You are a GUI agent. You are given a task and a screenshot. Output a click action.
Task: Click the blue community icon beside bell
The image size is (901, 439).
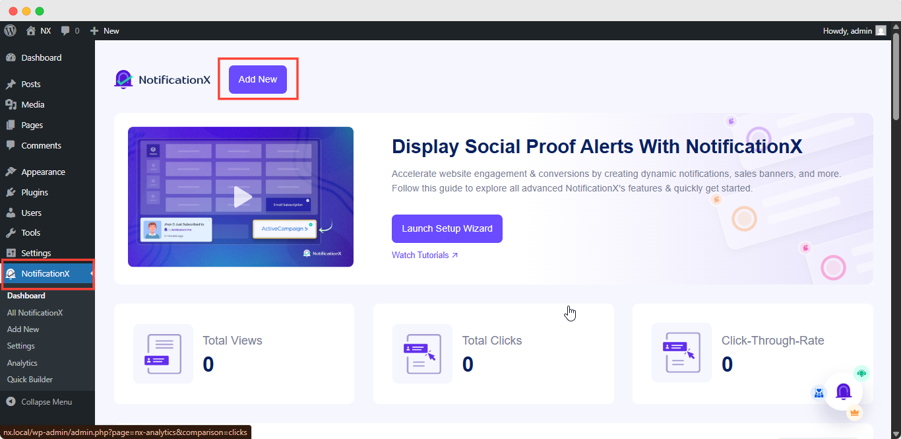pos(819,393)
